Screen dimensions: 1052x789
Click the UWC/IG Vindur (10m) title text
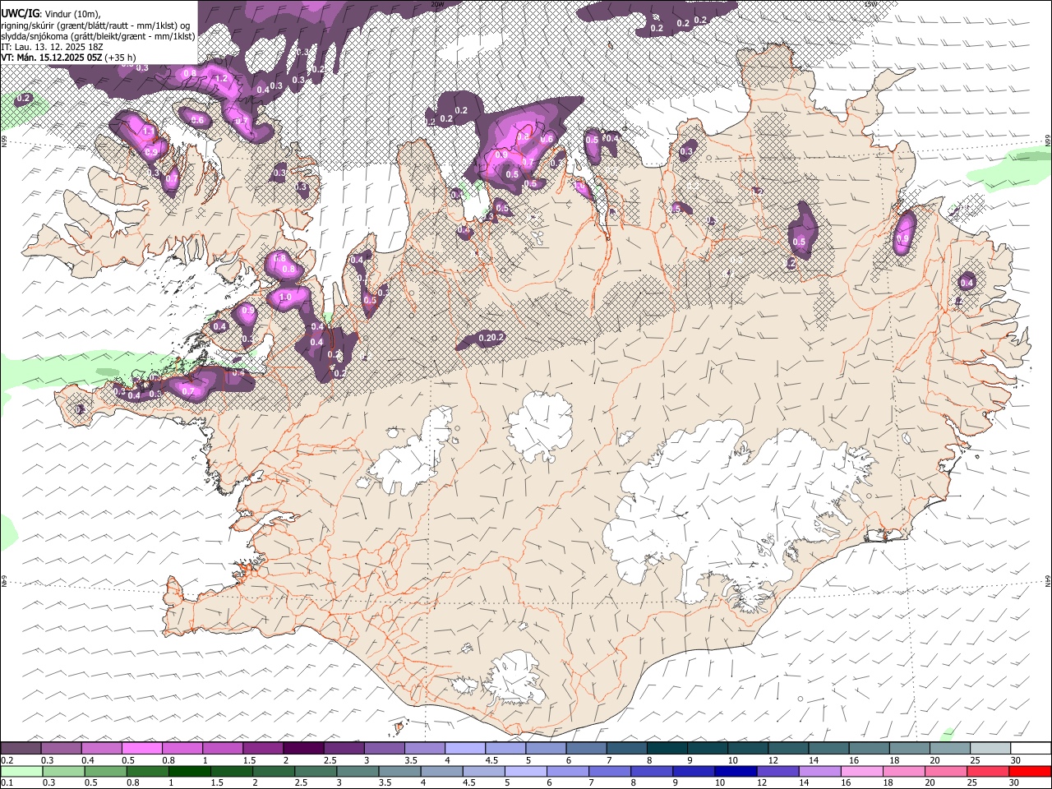(51, 12)
